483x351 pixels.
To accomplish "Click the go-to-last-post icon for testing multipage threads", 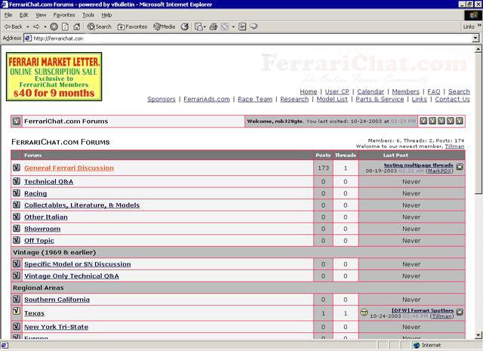I will click(x=460, y=167).
